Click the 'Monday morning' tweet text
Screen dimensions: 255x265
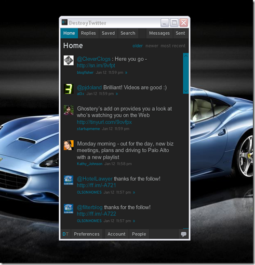[x=125, y=150]
